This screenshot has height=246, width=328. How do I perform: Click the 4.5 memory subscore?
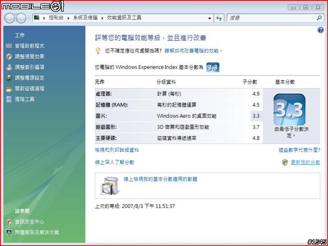(x=256, y=105)
